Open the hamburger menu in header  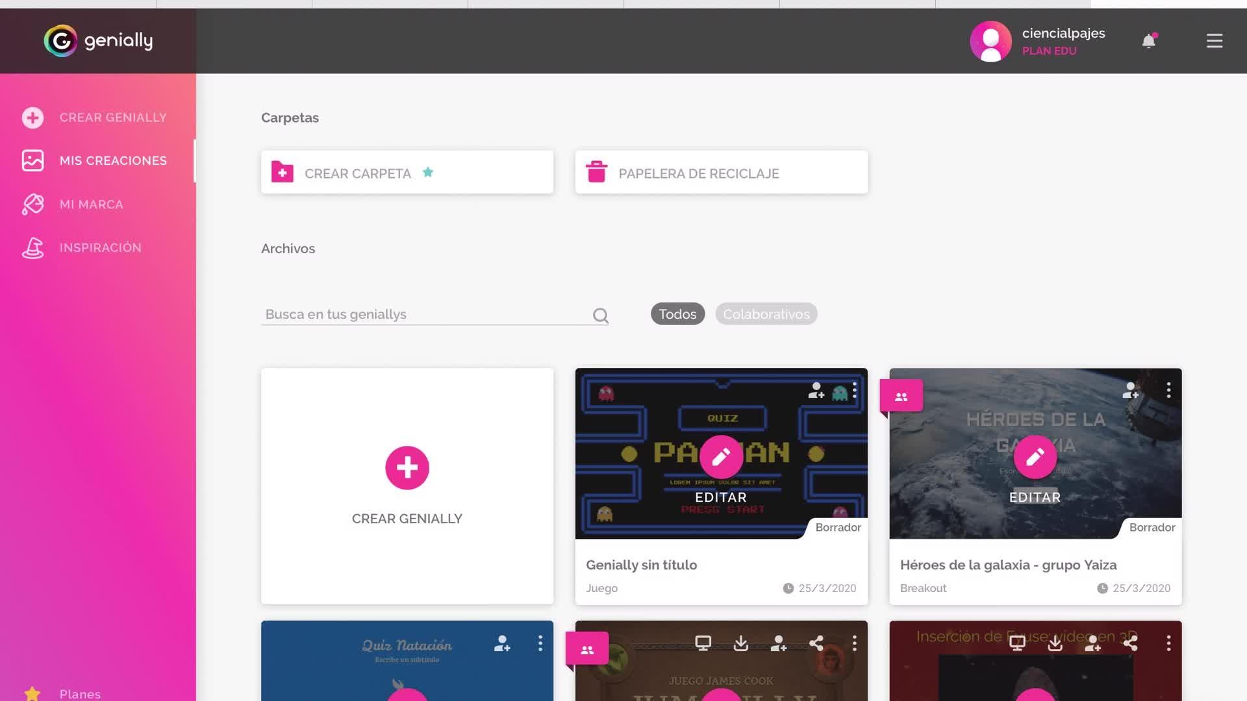[1215, 41]
